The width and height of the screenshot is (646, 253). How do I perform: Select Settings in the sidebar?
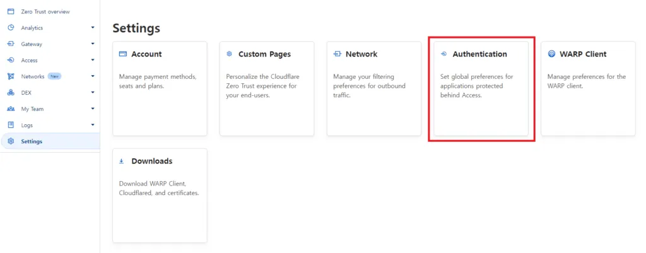(32, 141)
